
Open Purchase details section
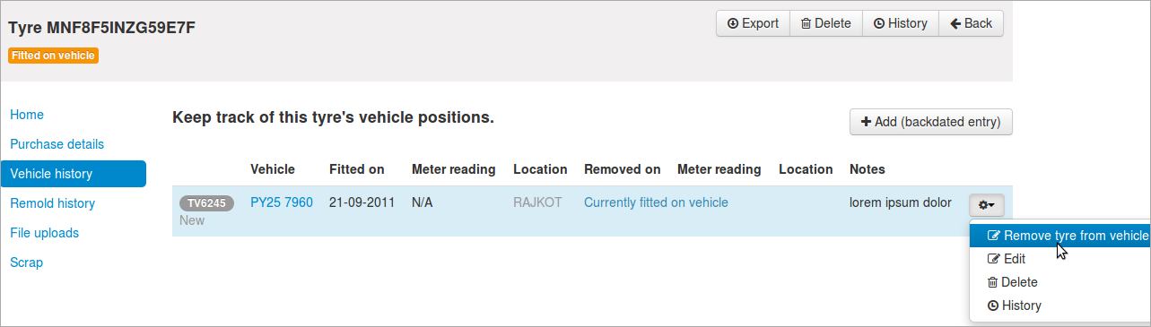click(x=57, y=144)
